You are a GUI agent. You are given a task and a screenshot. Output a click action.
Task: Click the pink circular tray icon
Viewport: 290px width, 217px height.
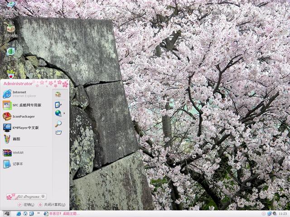(x=264, y=214)
